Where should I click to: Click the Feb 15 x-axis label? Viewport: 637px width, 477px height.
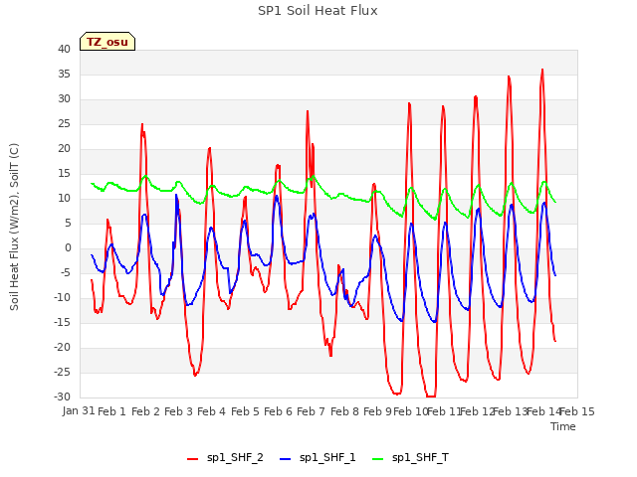[x=577, y=411]
